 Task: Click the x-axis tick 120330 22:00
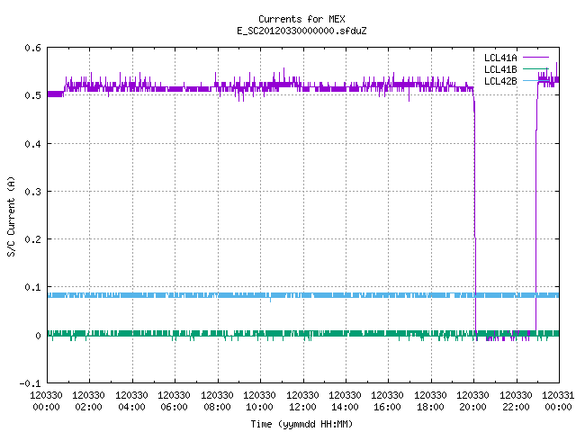pos(517,401)
